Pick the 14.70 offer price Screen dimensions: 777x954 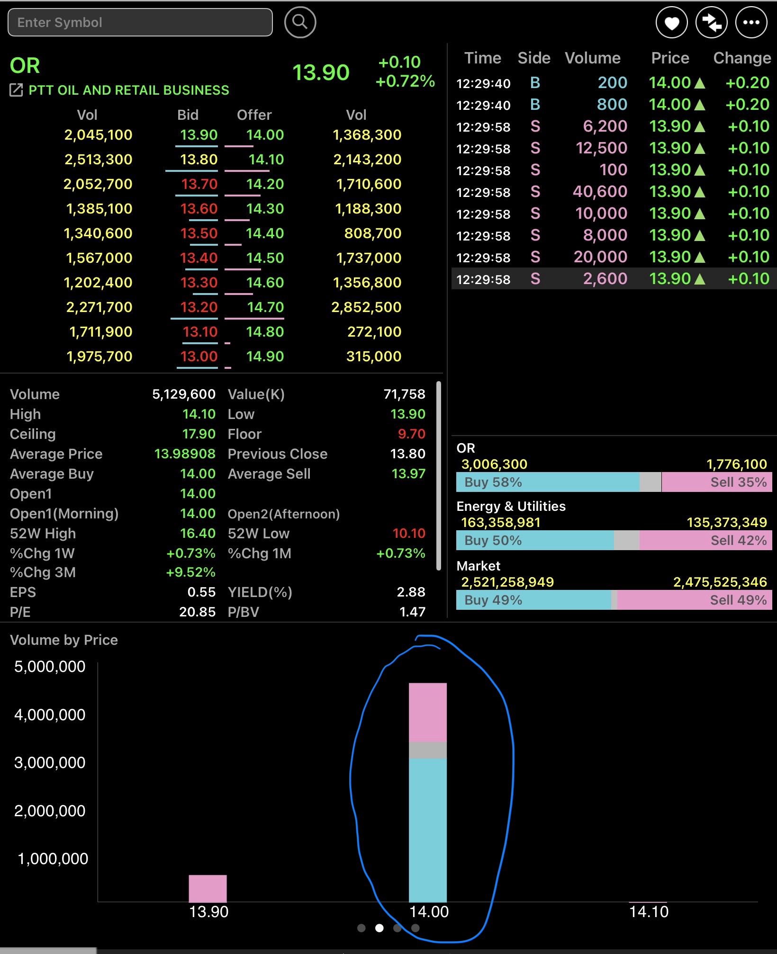tap(265, 307)
